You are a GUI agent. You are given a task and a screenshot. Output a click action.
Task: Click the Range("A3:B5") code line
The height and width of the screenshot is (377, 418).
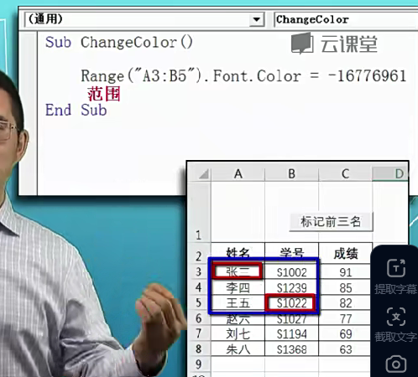tap(243, 76)
